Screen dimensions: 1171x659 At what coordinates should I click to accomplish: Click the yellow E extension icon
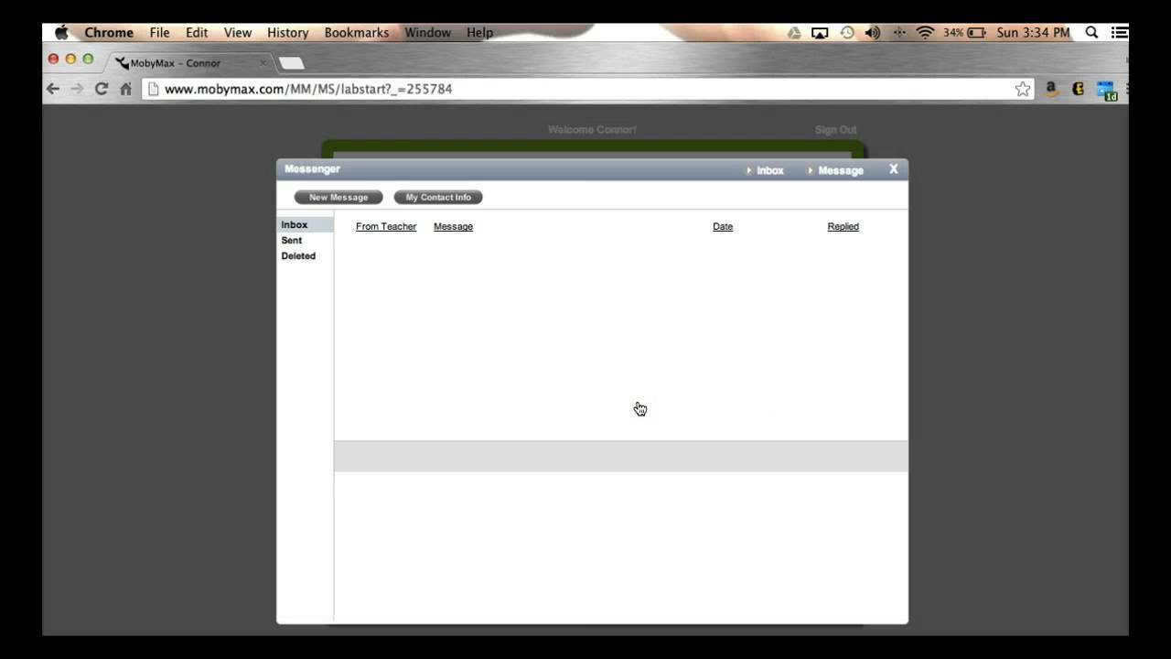1079,89
